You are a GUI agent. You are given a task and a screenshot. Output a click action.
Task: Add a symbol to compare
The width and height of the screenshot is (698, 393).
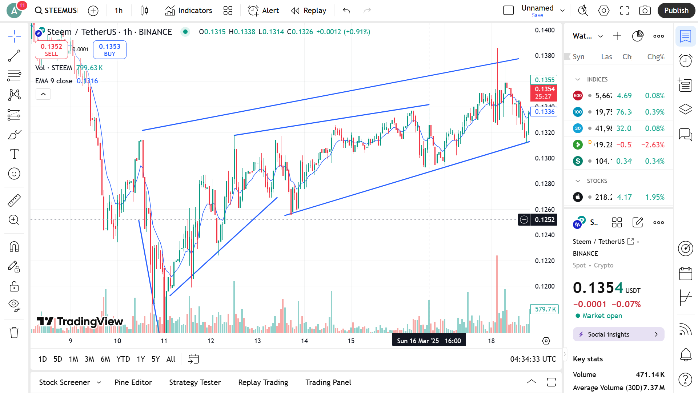pyautogui.click(x=93, y=11)
